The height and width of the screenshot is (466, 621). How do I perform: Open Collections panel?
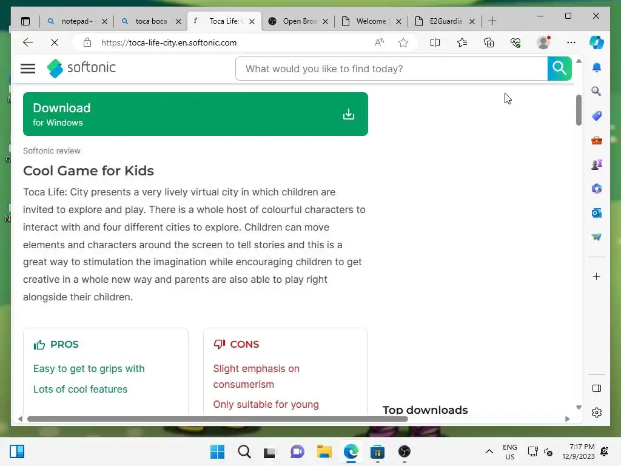pos(489,42)
